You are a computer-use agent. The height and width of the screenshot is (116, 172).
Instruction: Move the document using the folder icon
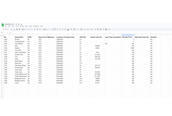coord(19,24)
